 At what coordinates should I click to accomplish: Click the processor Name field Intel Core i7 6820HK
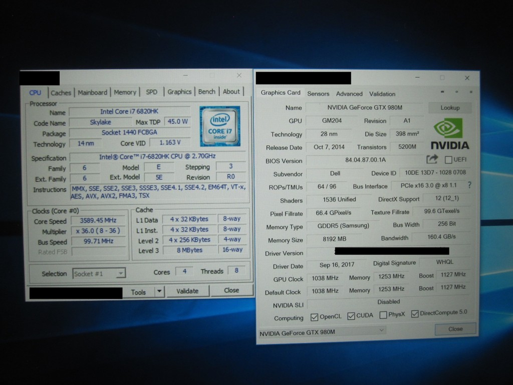pyautogui.click(x=129, y=112)
